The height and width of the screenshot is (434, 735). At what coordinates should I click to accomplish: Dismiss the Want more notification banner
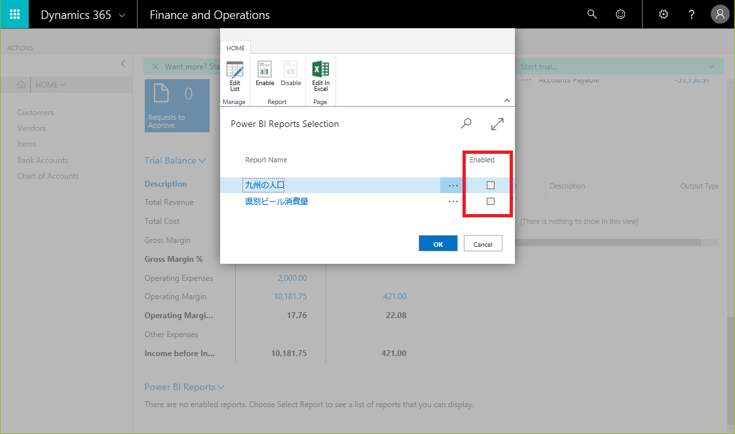pyautogui.click(x=156, y=67)
